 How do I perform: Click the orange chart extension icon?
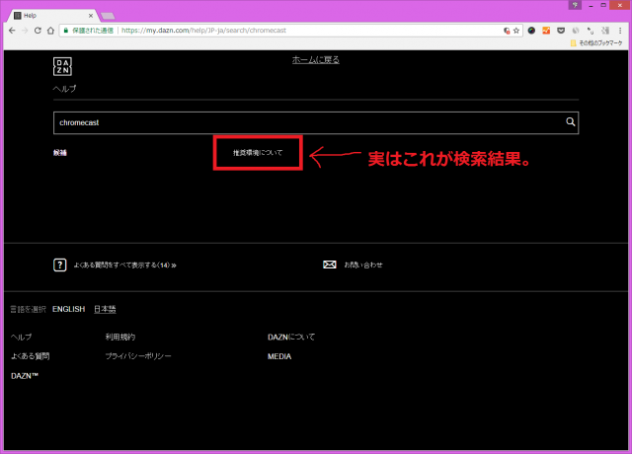546,31
